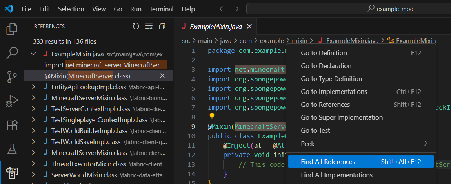Open the Explorer view in activity bar

(12, 29)
